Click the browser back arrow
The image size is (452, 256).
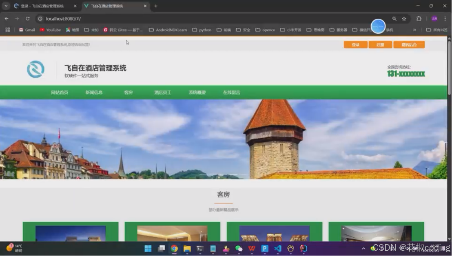(x=6, y=18)
